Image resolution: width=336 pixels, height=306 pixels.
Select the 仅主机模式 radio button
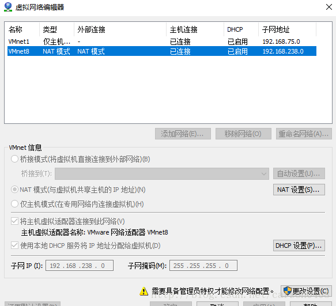14,204
